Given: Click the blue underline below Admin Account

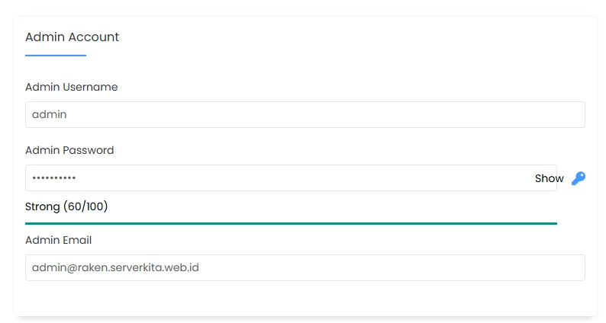Looking at the screenshot, I should click(55, 55).
